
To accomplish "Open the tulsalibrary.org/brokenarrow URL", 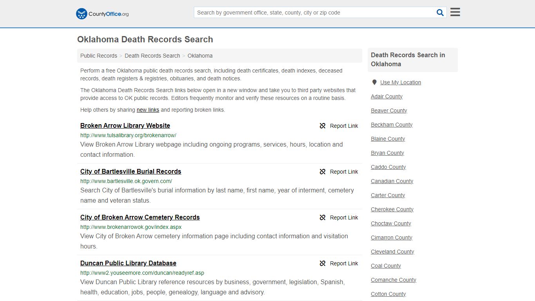I will click(128, 135).
